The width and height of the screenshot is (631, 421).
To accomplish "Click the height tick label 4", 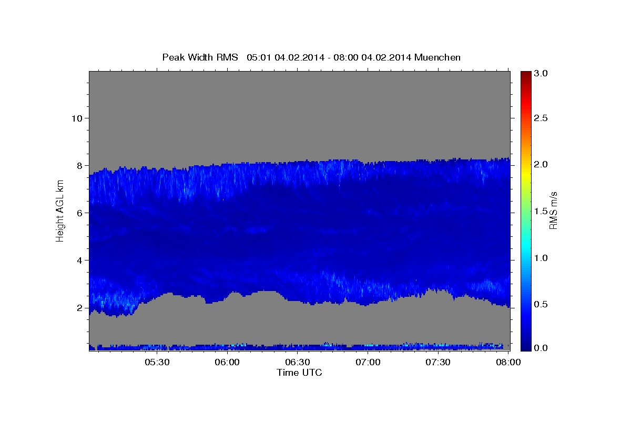I will (x=79, y=260).
